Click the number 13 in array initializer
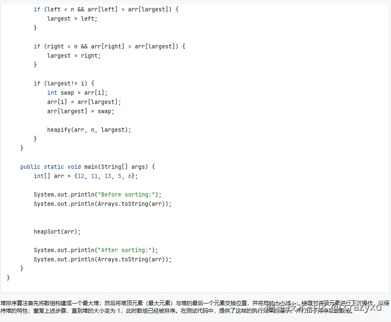This screenshot has width=391, height=322. [108, 176]
